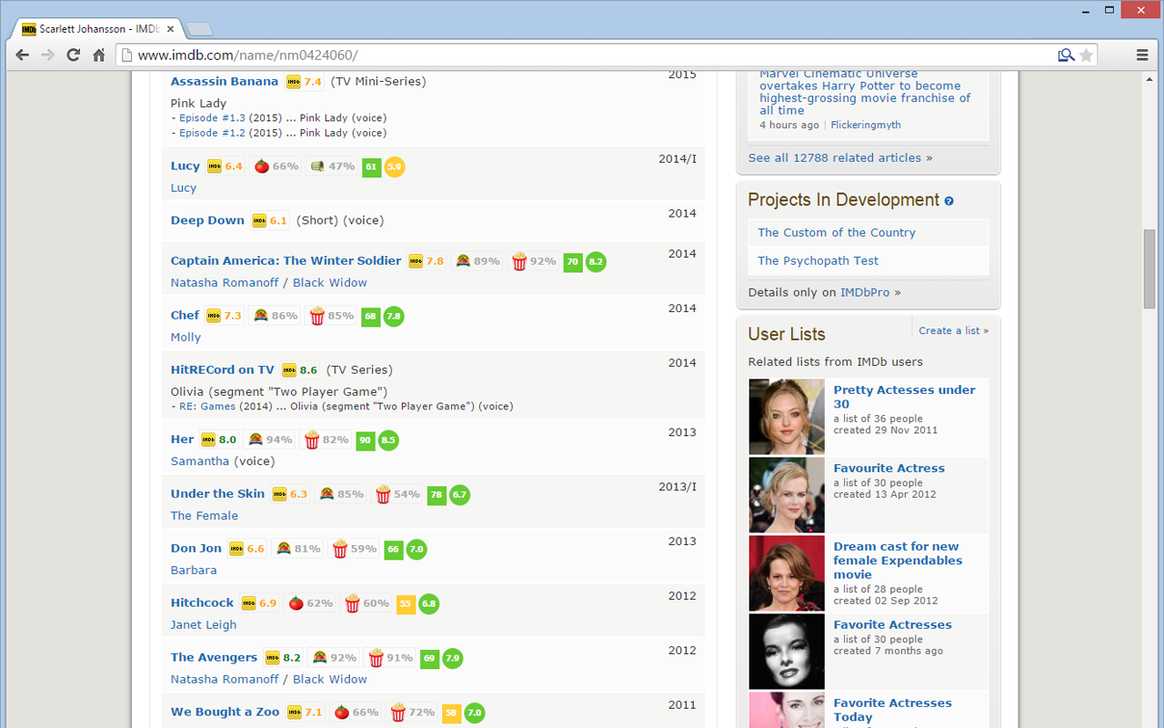This screenshot has height=728, width=1164.
Task: Open the Samantha character link
Action: (x=200, y=460)
